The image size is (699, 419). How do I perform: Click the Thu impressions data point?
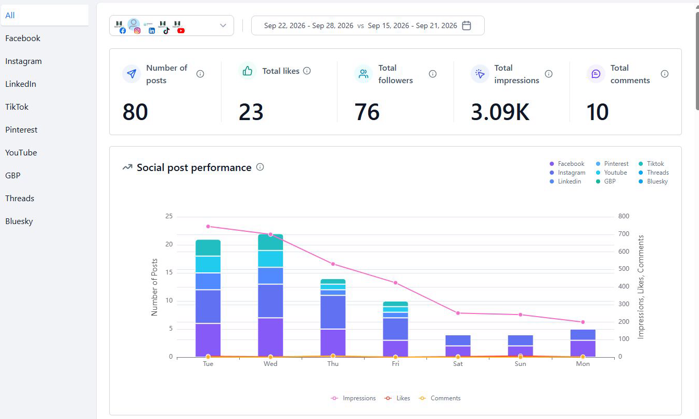click(x=333, y=264)
